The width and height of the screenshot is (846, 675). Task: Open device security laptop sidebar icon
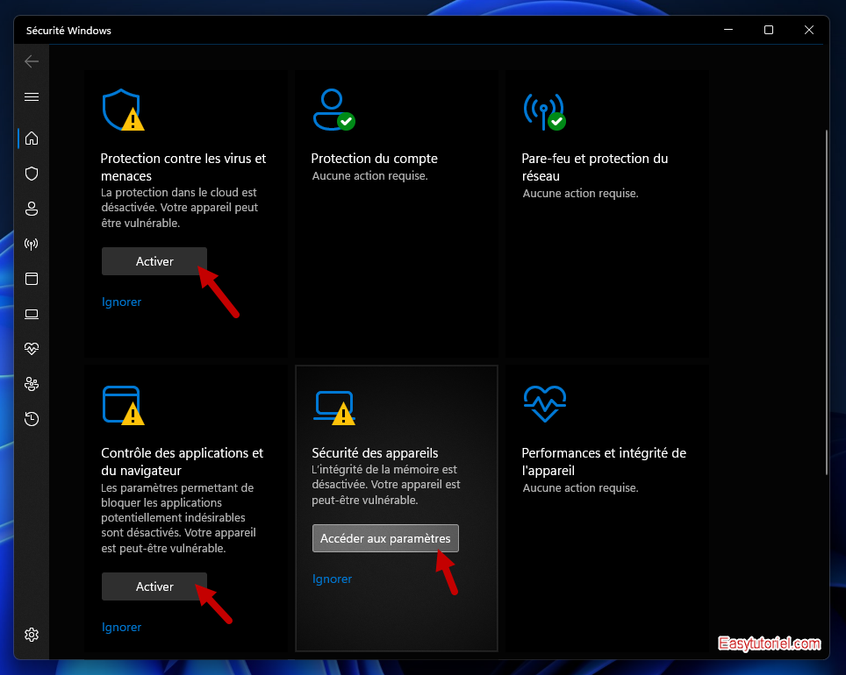click(32, 314)
